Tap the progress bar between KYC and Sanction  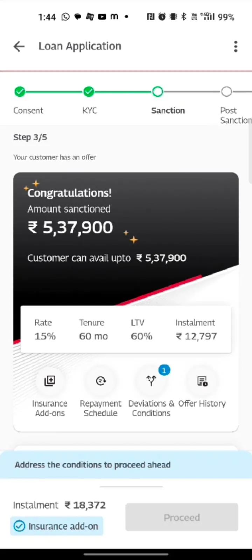pyautogui.click(x=122, y=91)
